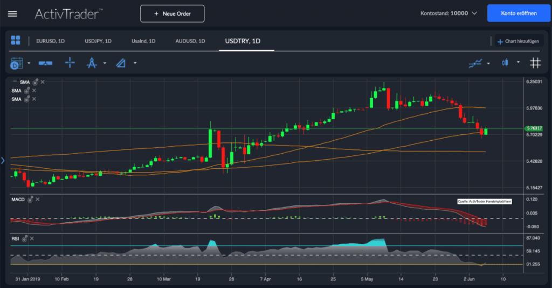
Task: Open MACD indicator settings gear
Action: [x=30, y=199]
